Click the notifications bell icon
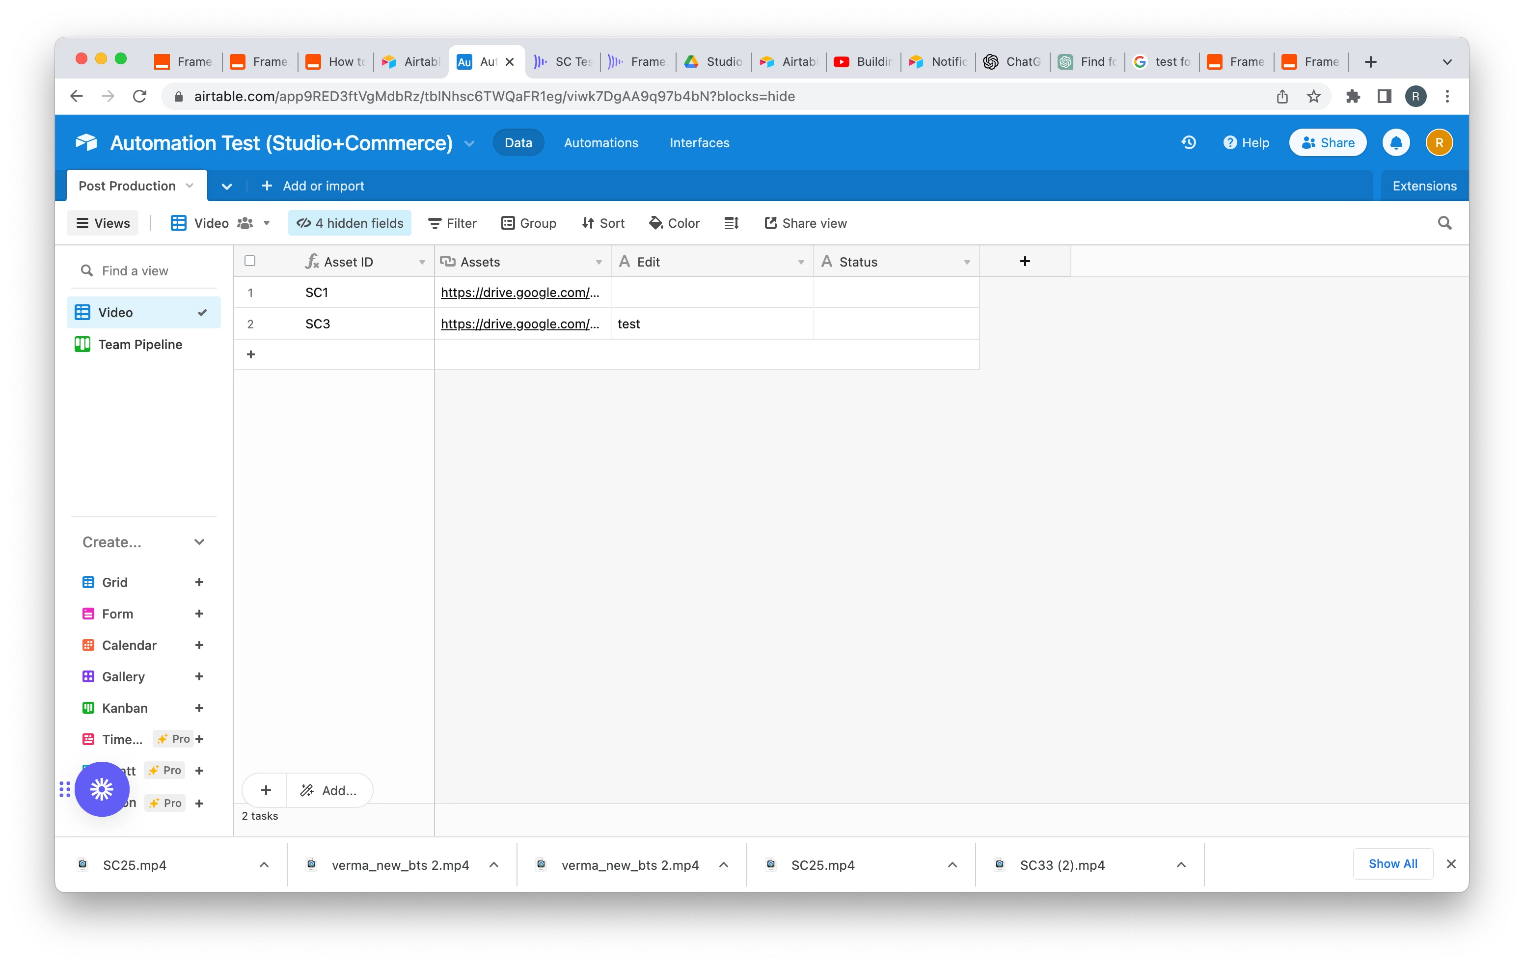The image size is (1524, 965). 1396,143
